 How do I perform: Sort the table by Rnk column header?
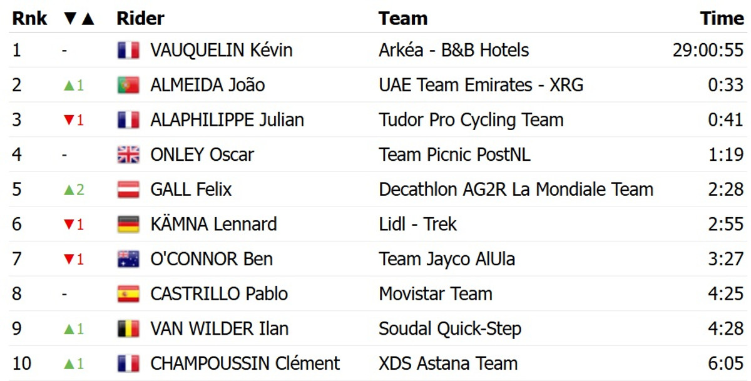click(29, 19)
